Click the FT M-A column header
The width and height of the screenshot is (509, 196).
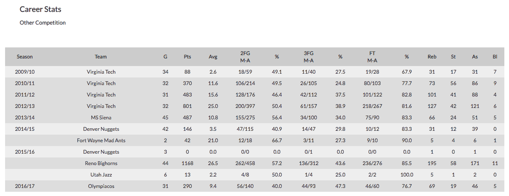point(372,57)
